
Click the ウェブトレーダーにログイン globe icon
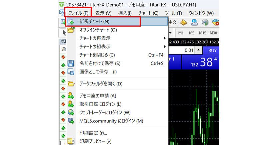point(71,113)
